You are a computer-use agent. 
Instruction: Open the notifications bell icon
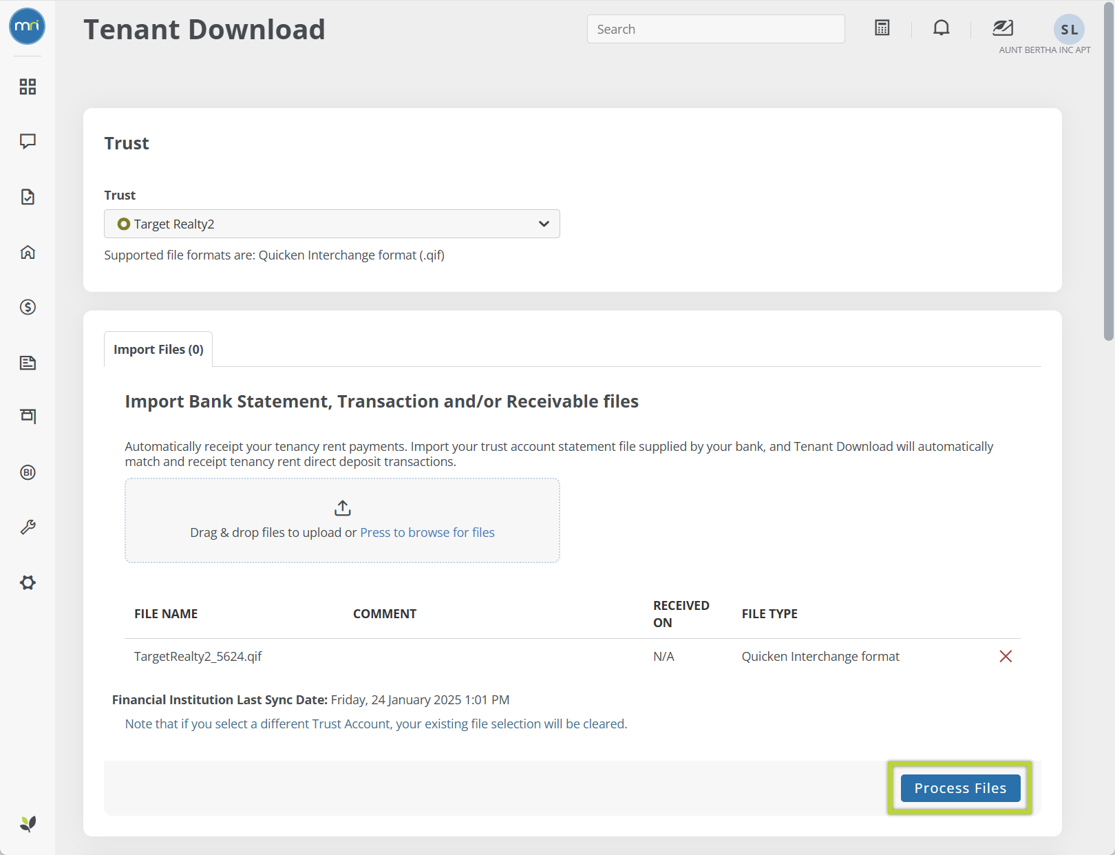942,28
